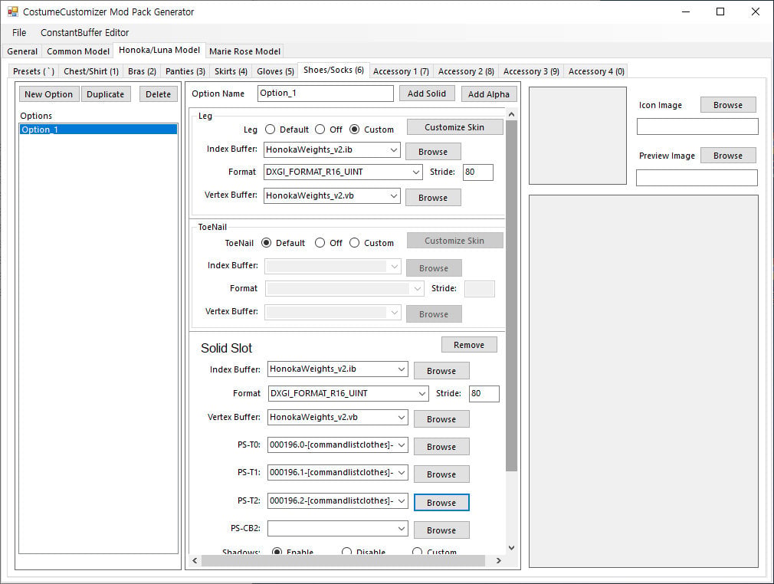Click Leg Customize Skin button

(x=454, y=127)
